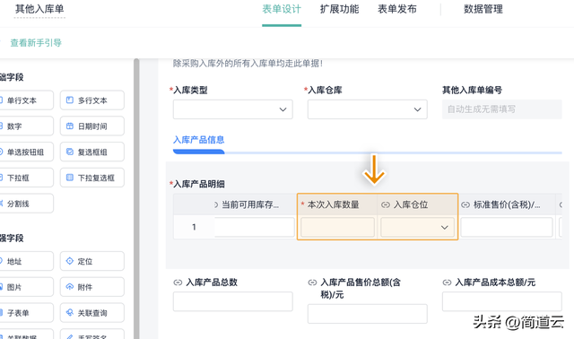This screenshot has height=339, width=574.
Task: Select the 入库仓位 column header
Action: 417,204
